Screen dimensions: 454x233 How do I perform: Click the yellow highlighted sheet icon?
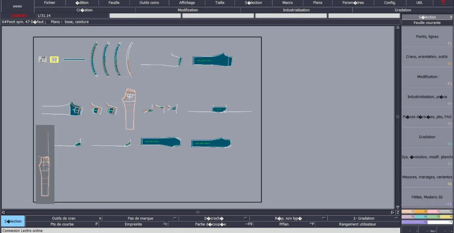click(54, 59)
